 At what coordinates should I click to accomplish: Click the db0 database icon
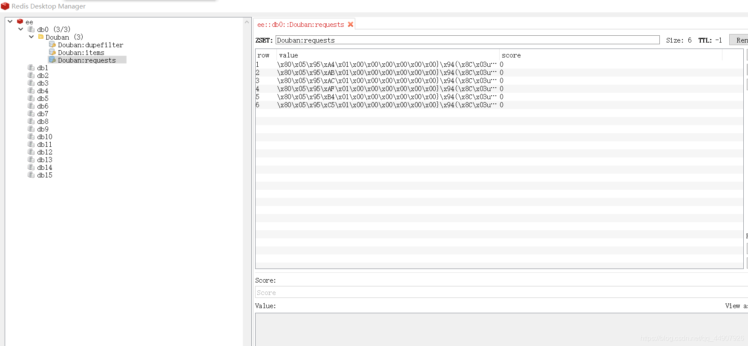tap(31, 29)
